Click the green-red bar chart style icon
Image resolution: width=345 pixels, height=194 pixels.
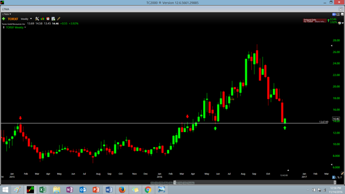click(43, 19)
